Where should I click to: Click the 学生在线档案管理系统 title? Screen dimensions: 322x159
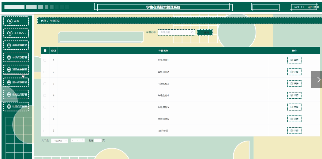tap(163, 7)
